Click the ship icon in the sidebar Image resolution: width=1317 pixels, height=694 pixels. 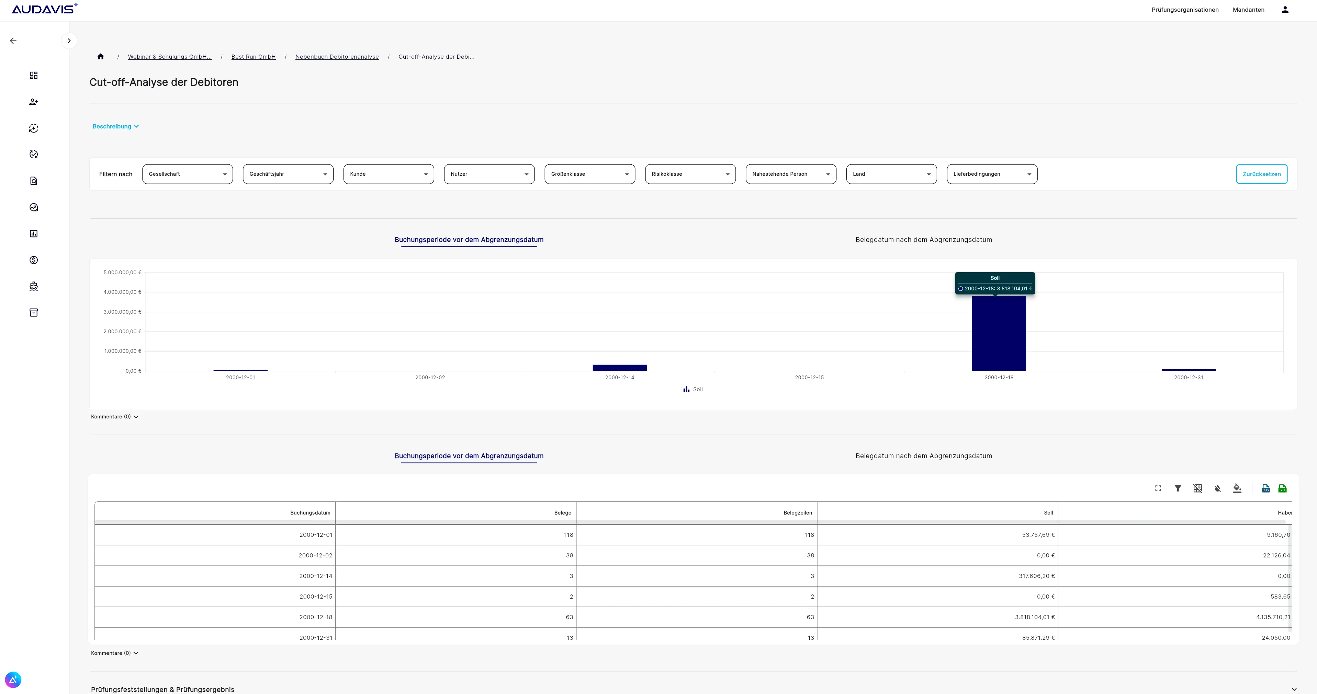(x=34, y=286)
